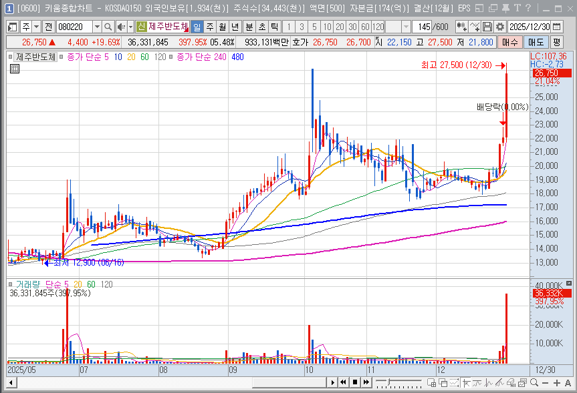Click the 종가 단순 240 moving average label
577x393 pixels.
tap(201, 57)
